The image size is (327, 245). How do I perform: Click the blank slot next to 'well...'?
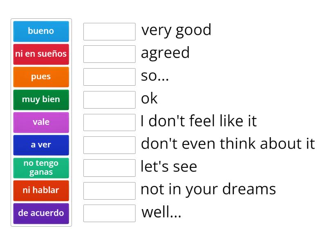109,213
